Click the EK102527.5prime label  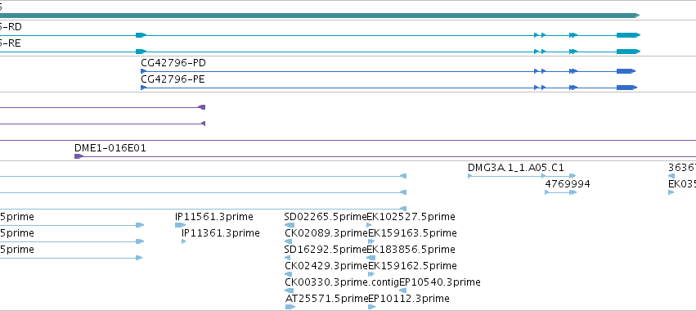point(411,217)
